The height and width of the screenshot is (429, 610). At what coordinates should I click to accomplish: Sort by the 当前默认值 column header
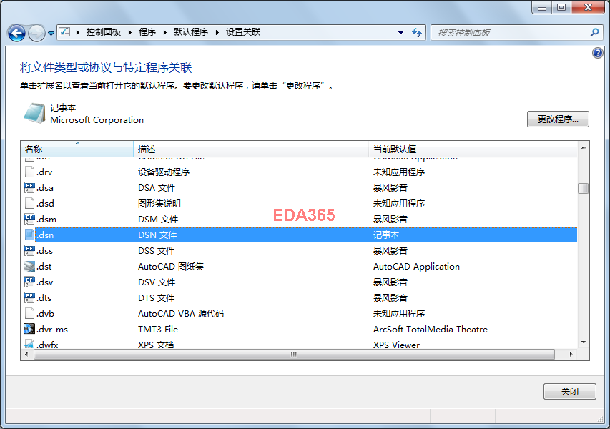tap(473, 149)
